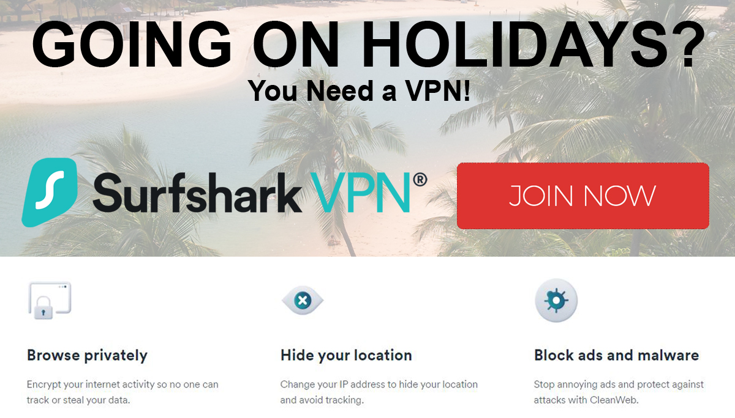Open the Block ads and malware heading
Viewport: 735px width, 418px height.
point(616,355)
